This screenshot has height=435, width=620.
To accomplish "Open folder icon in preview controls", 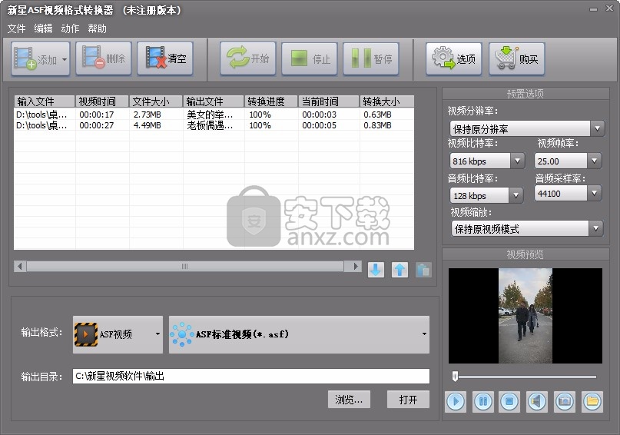I will [592, 402].
